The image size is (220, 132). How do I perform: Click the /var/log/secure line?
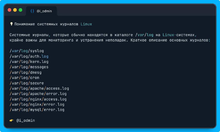coord(27,83)
